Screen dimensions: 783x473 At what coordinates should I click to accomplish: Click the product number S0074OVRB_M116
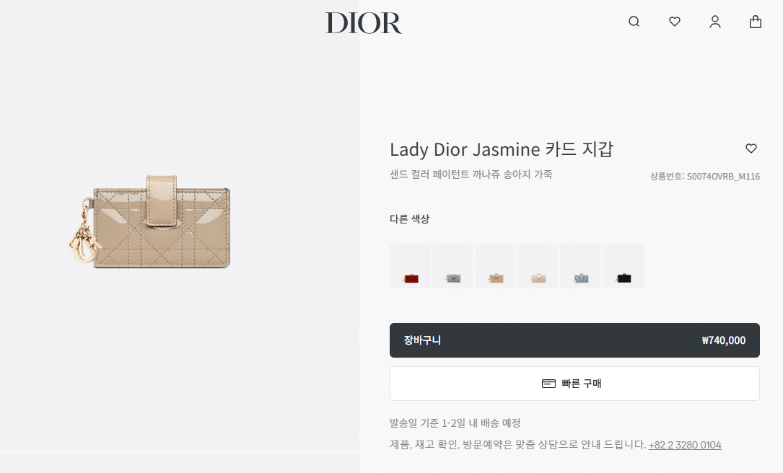(x=723, y=176)
